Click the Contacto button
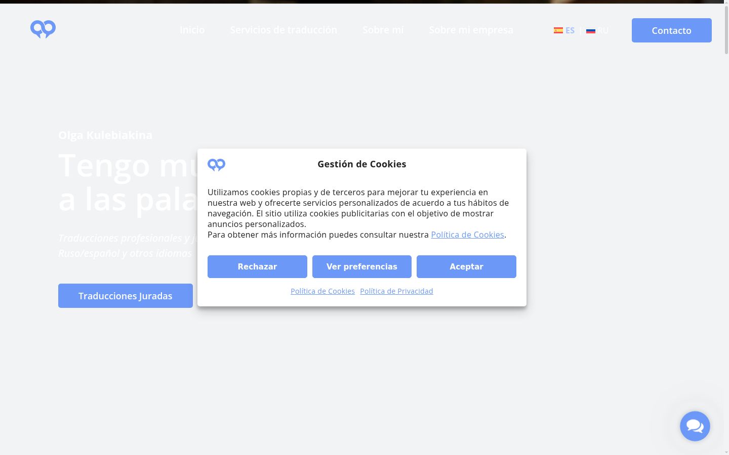729x455 pixels. coord(672,30)
